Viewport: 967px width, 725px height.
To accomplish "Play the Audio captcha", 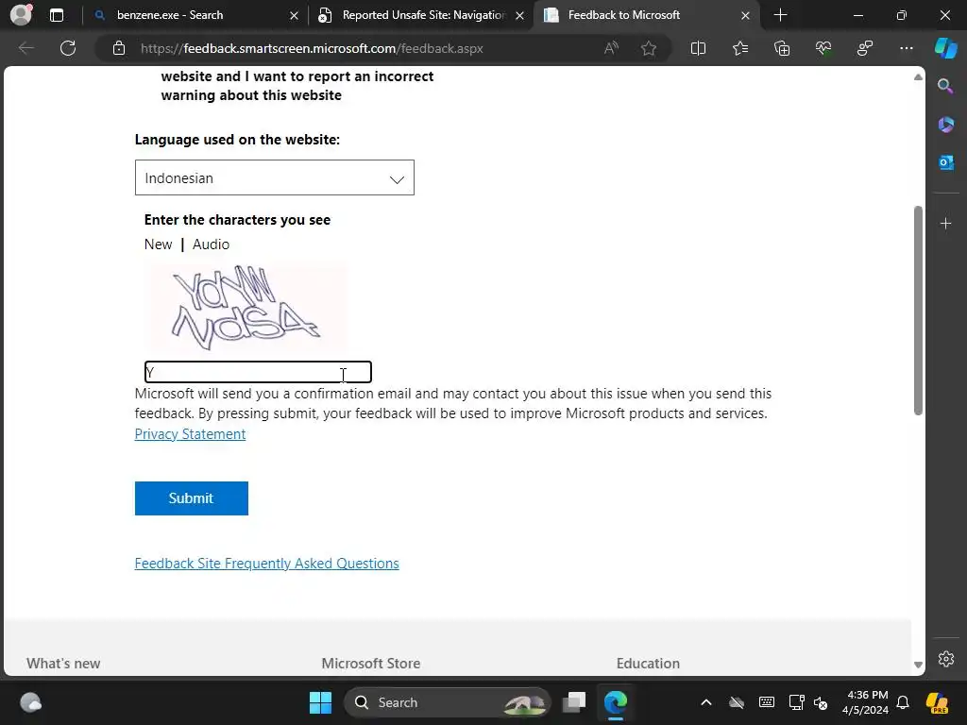I will (211, 244).
